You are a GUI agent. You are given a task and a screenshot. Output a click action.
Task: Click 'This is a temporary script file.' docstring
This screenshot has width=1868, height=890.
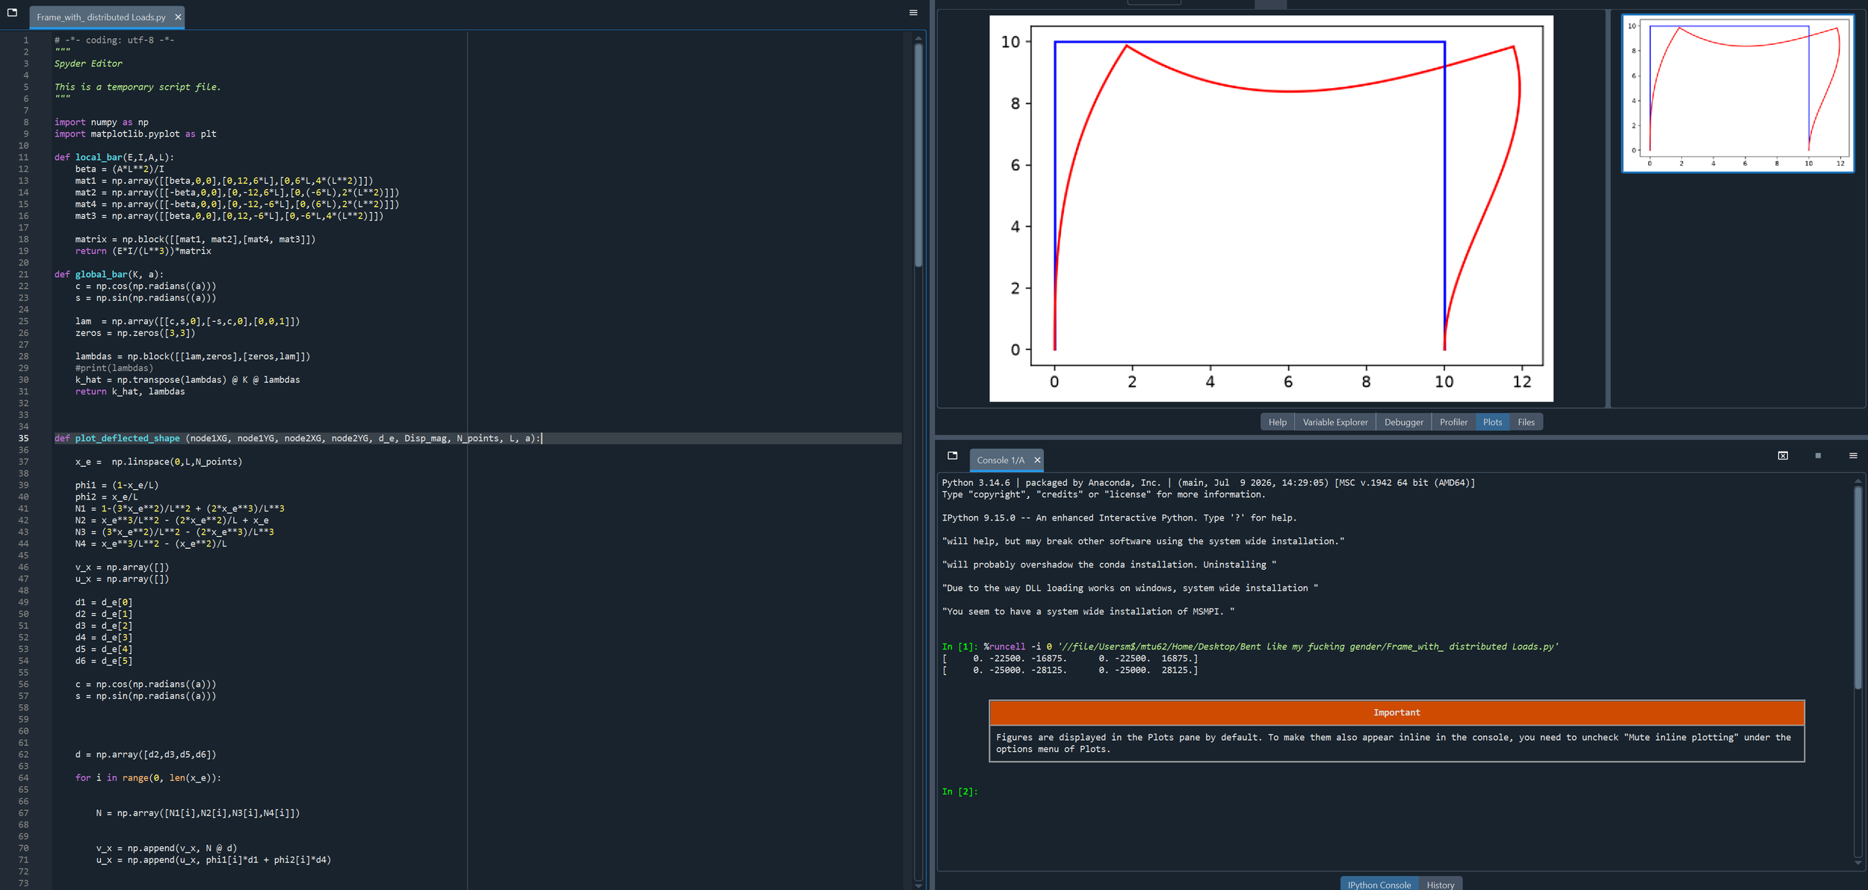click(x=137, y=87)
